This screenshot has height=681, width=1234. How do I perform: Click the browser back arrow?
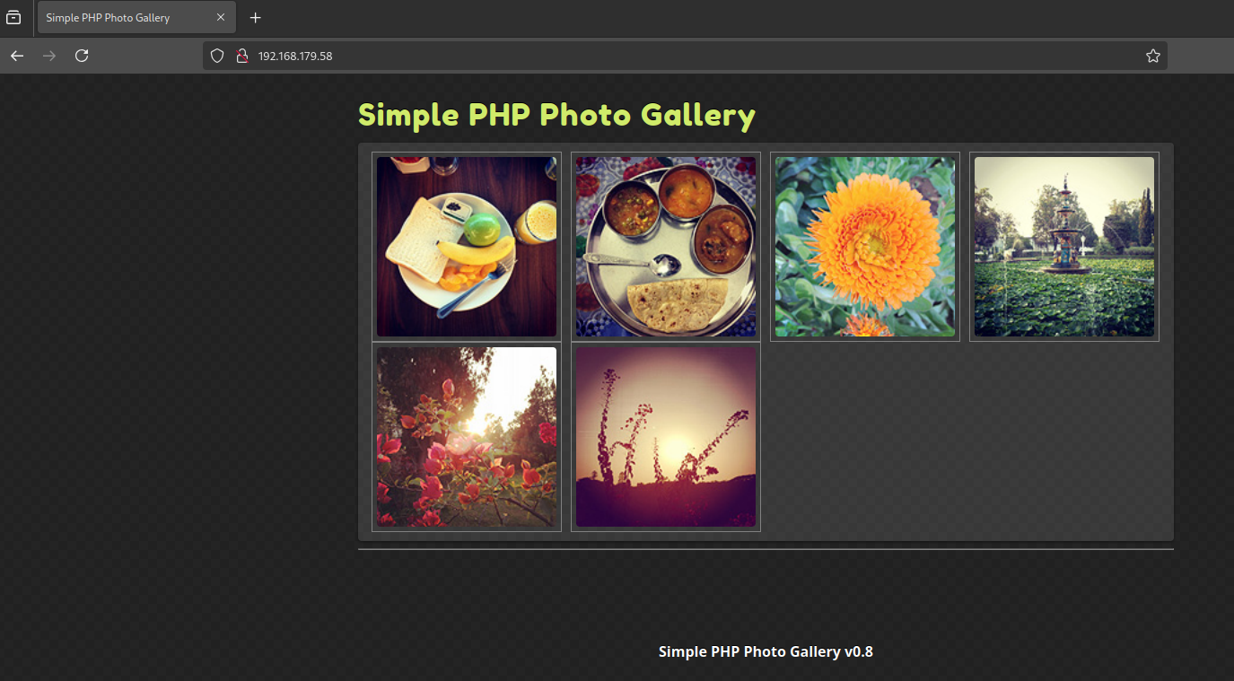click(x=17, y=56)
